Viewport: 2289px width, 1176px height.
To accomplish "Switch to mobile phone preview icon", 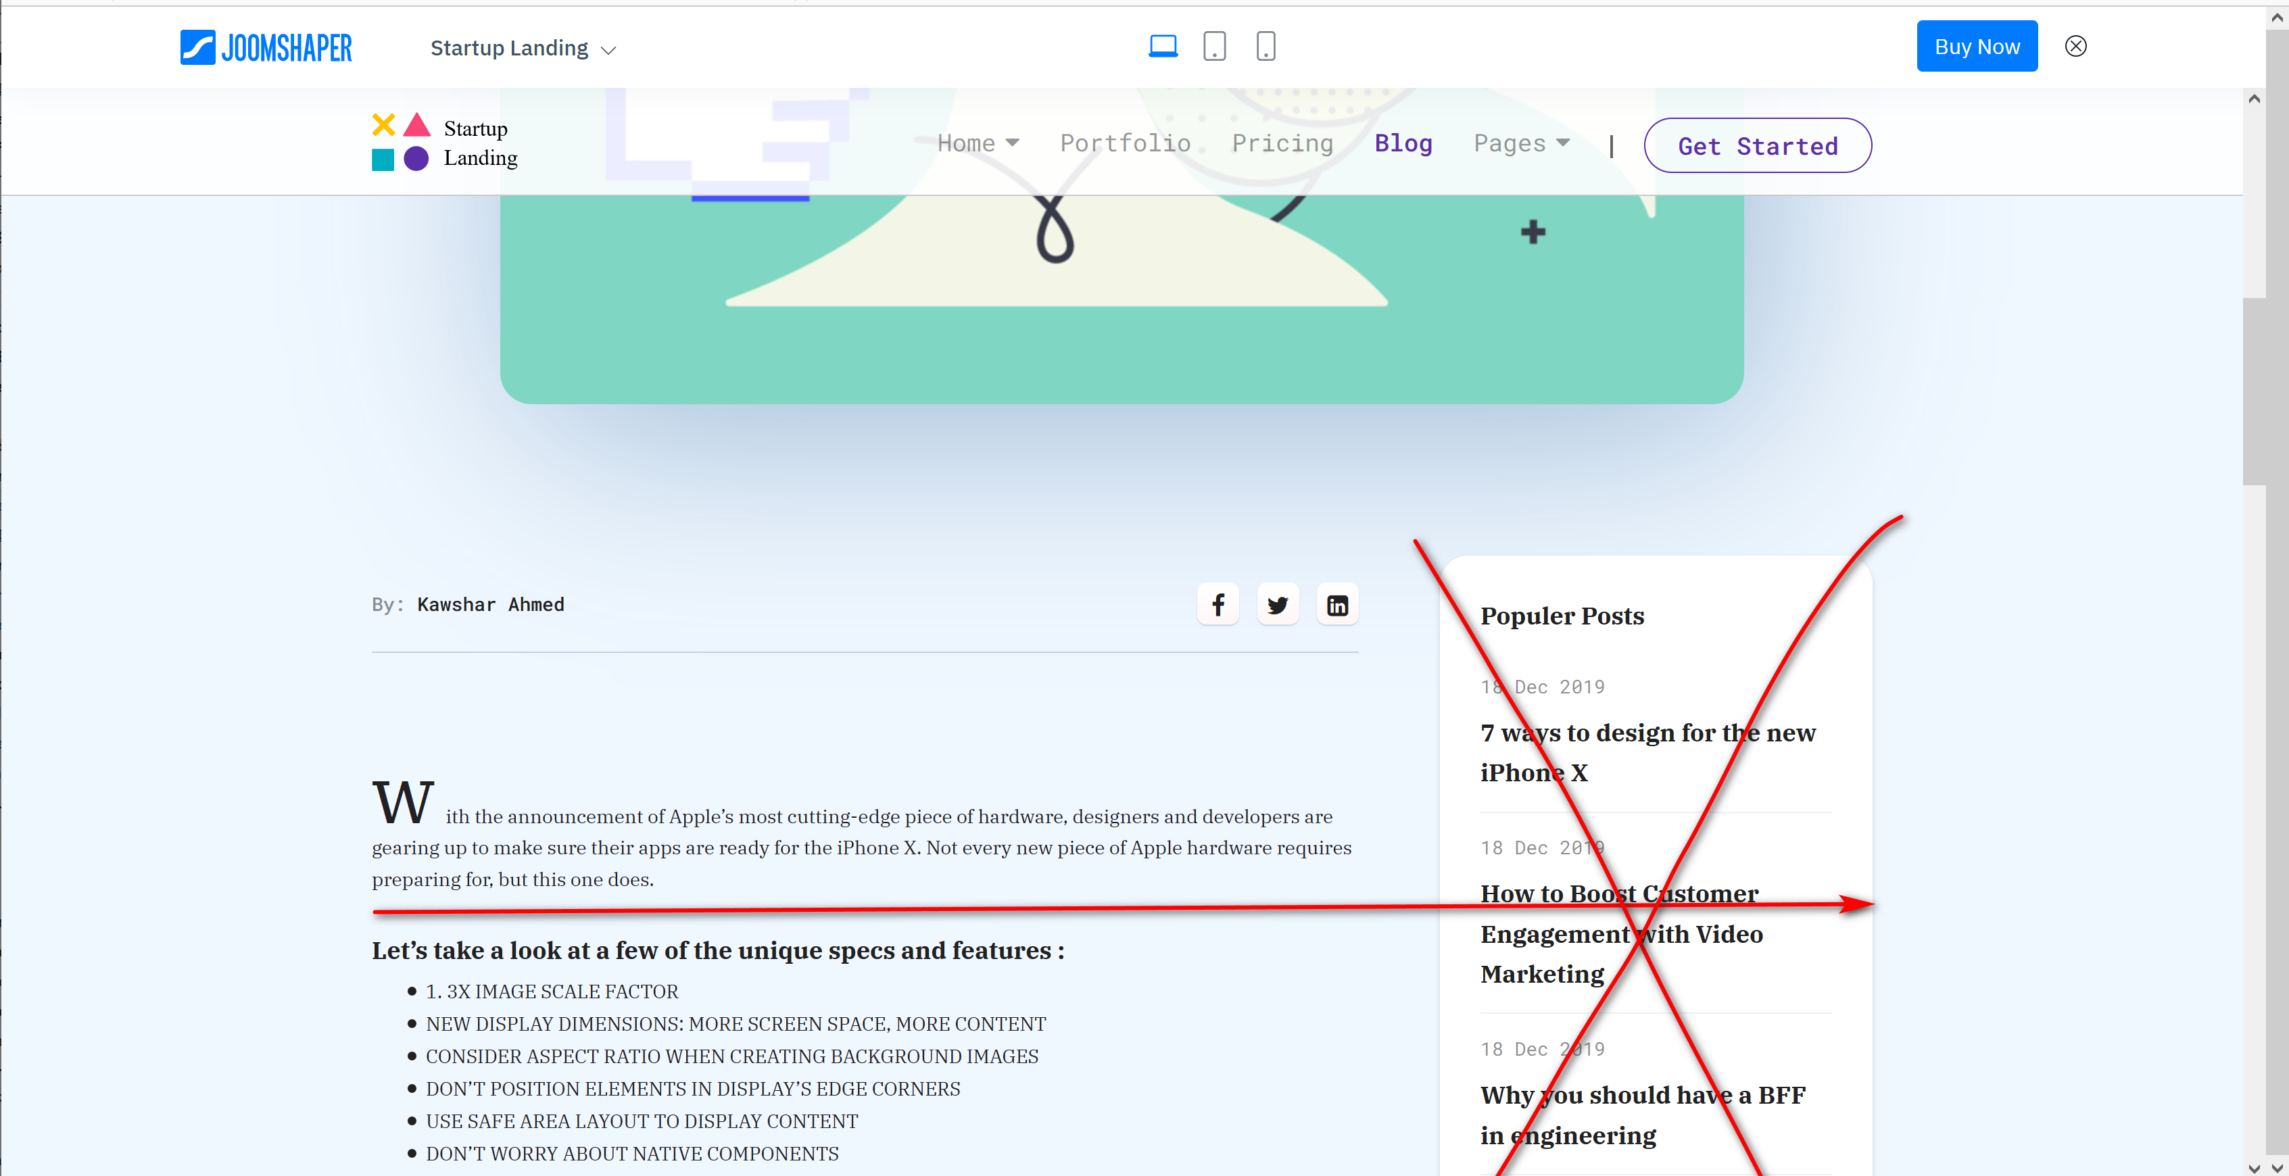I will [x=1266, y=46].
